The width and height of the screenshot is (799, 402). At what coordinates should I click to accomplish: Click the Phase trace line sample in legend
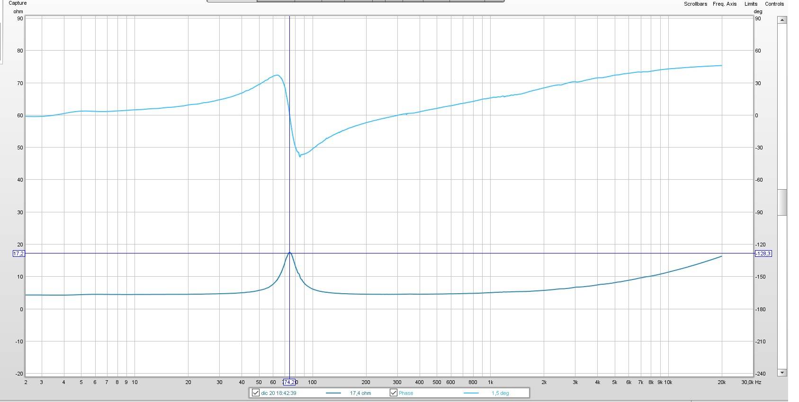coord(471,393)
